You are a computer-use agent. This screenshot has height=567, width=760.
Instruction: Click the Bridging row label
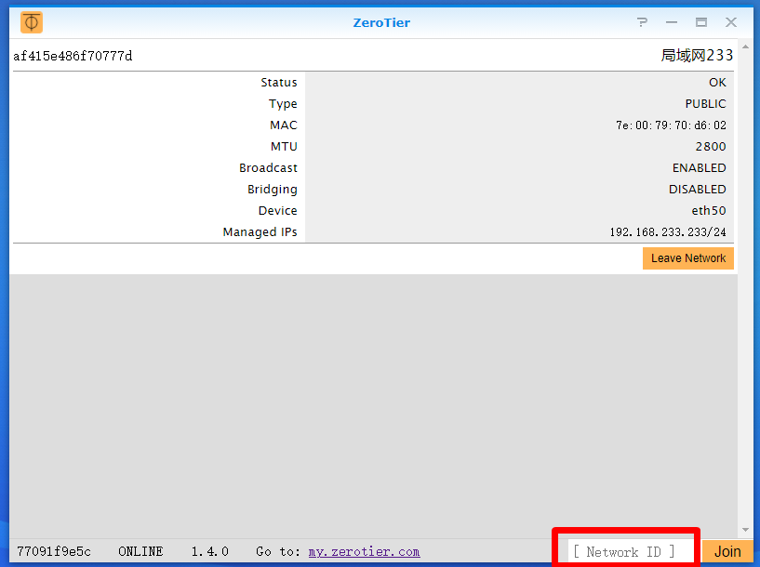click(273, 190)
